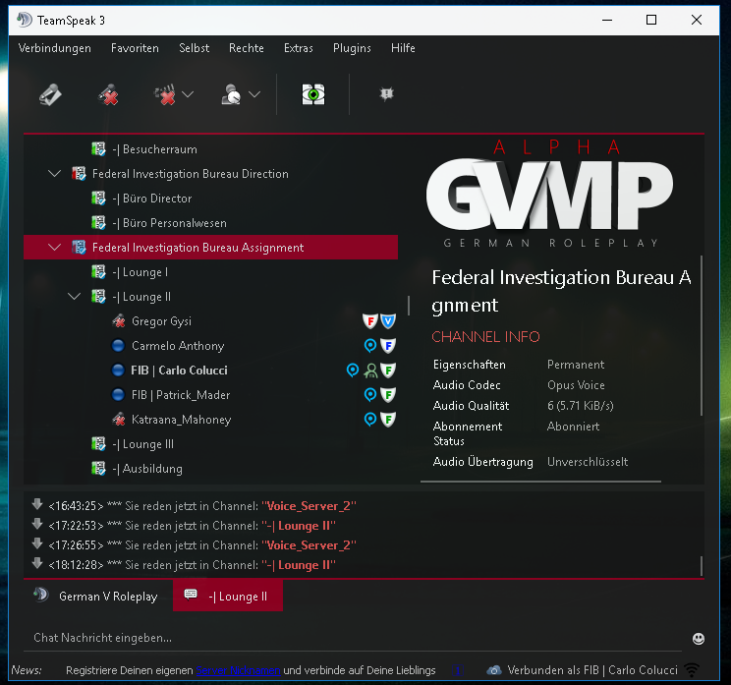Screen dimensions: 731x685
Task: Open the Extras menu
Action: [299, 48]
